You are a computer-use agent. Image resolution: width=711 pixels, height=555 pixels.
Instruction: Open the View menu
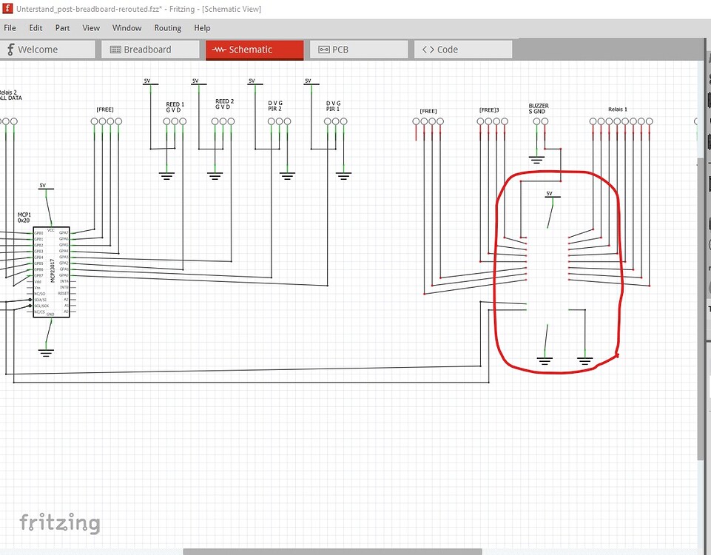pos(91,28)
